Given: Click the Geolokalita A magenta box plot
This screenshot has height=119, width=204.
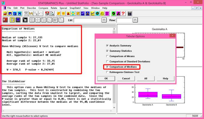Looking at the screenshot, I should pyautogui.click(x=148, y=95).
